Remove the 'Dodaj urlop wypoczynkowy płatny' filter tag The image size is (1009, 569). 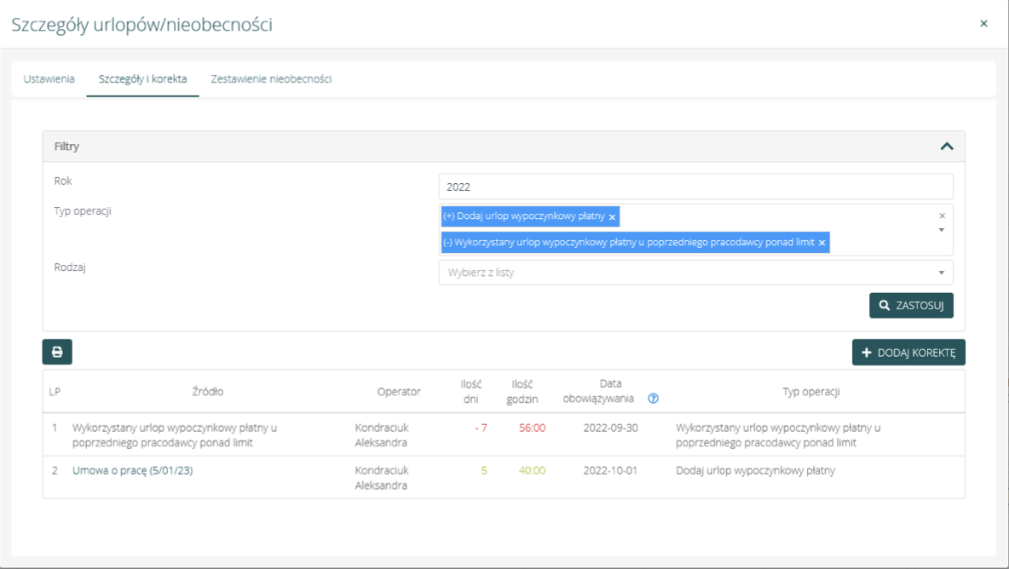pyautogui.click(x=612, y=217)
